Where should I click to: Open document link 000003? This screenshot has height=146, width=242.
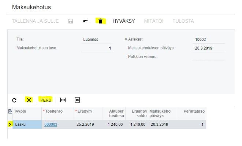coord(51,124)
